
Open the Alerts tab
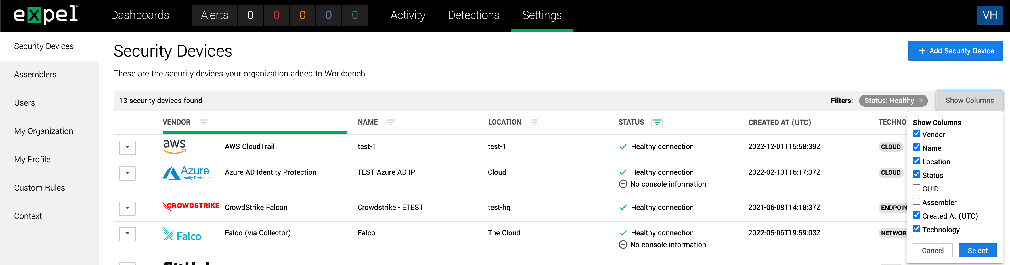[x=215, y=15]
